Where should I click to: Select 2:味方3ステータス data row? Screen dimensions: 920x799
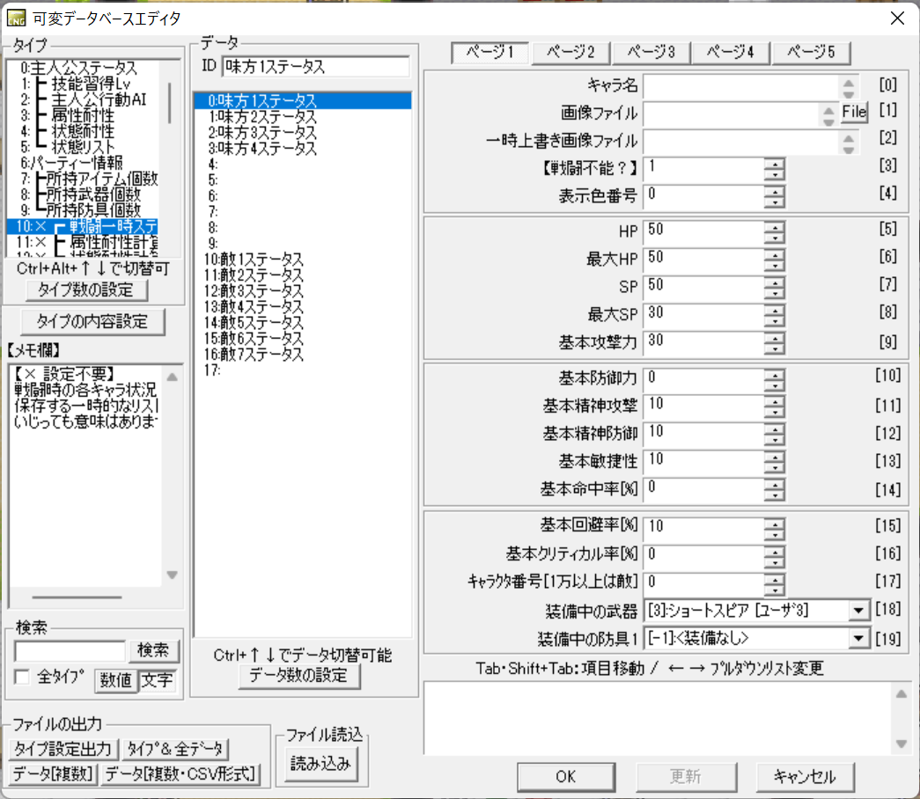[x=303, y=133]
